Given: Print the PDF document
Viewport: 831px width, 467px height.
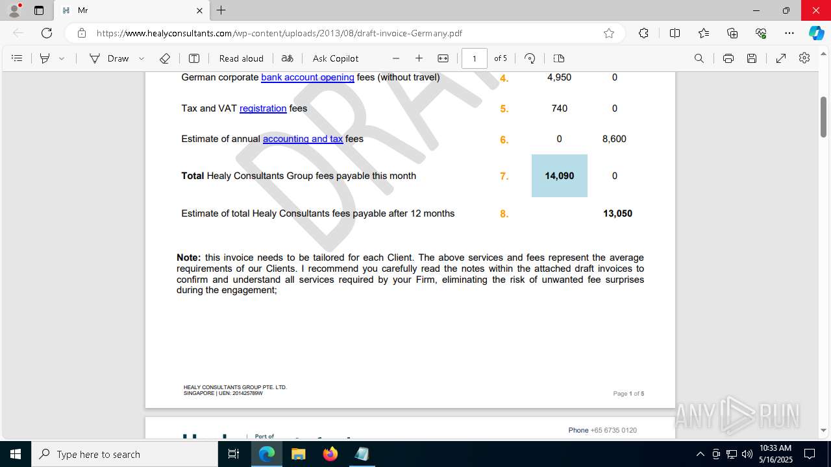Looking at the screenshot, I should (728, 58).
